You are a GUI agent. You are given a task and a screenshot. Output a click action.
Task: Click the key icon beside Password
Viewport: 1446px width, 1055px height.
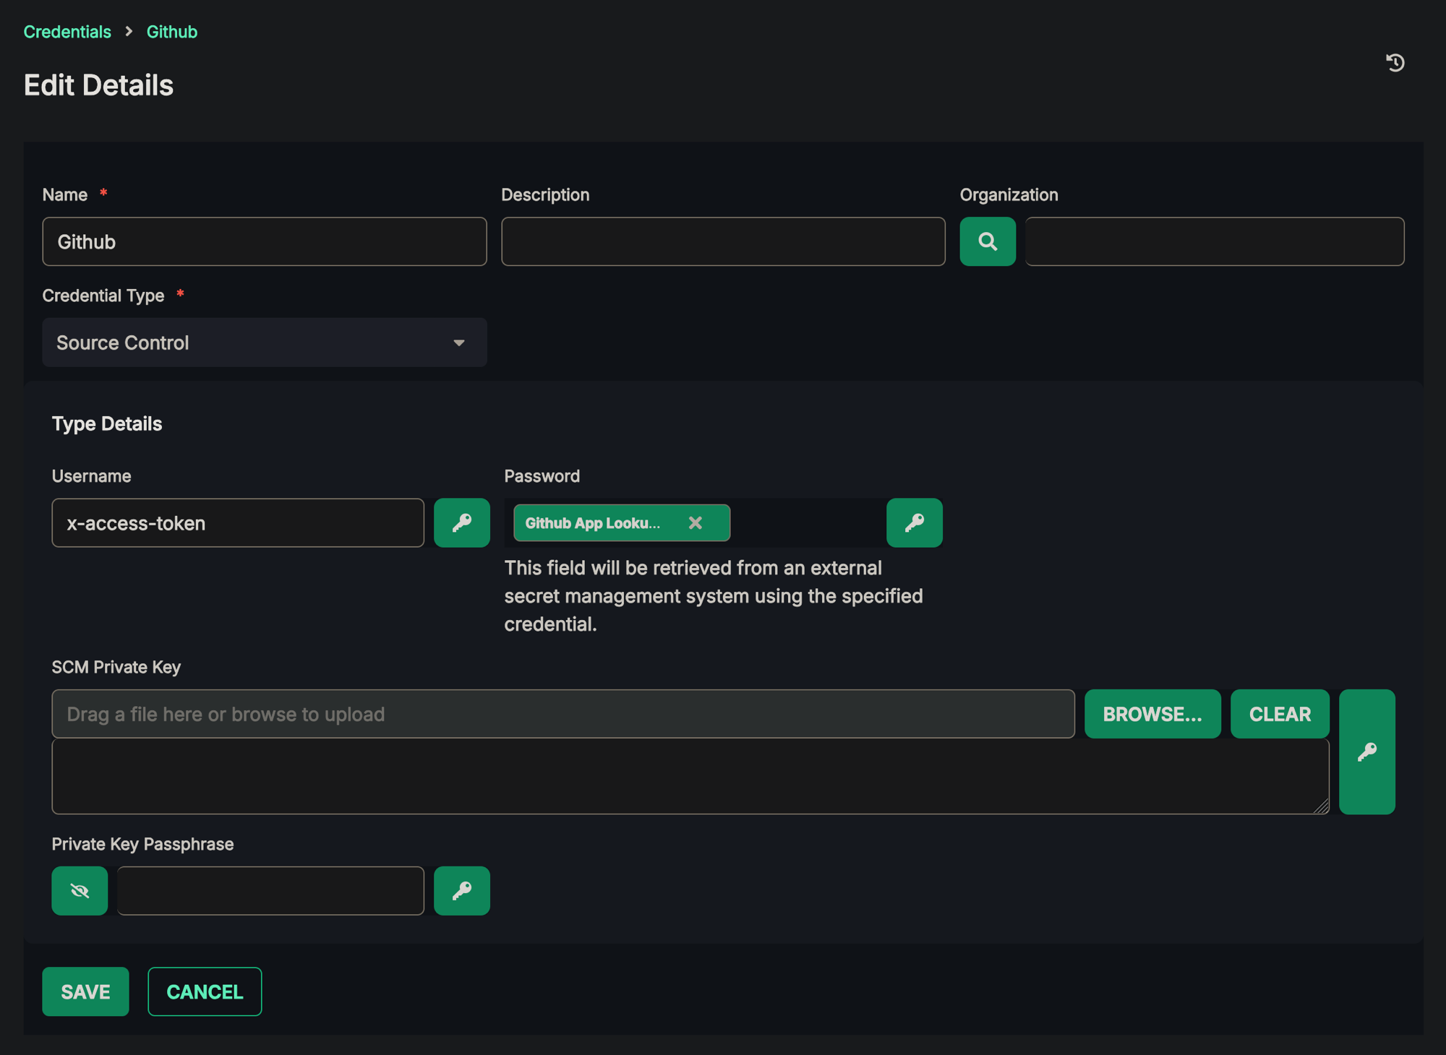(914, 522)
